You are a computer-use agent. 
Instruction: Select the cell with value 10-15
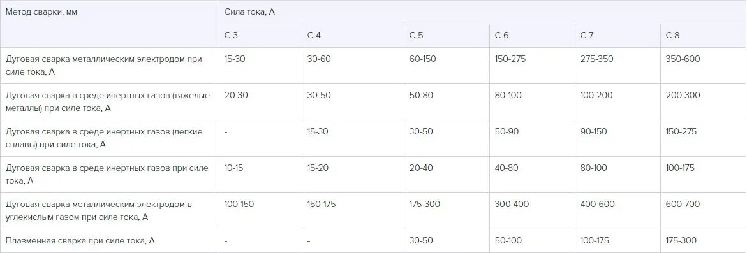tap(261, 175)
